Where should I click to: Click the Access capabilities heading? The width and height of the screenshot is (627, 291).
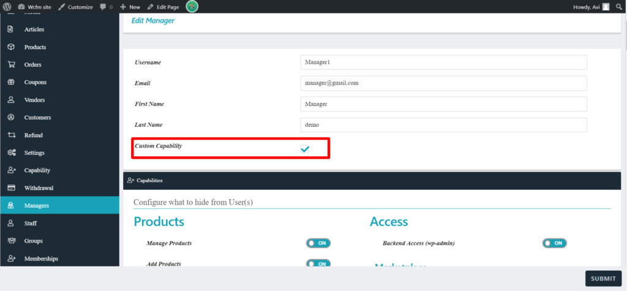click(x=389, y=221)
